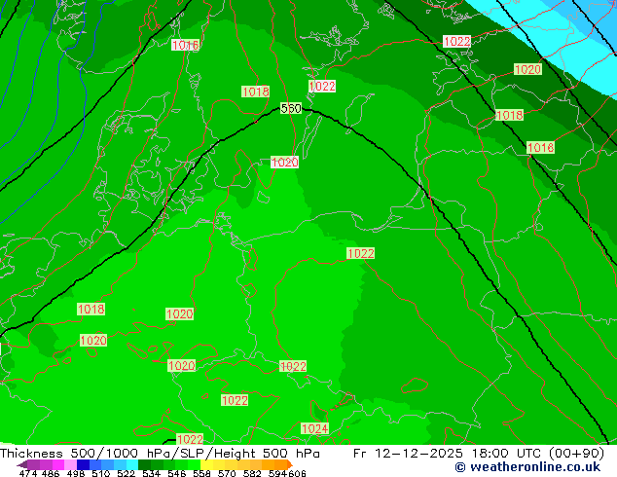Open the weatheronline.co.uk copyright link
This screenshot has height=477, width=617.
click(x=527, y=466)
